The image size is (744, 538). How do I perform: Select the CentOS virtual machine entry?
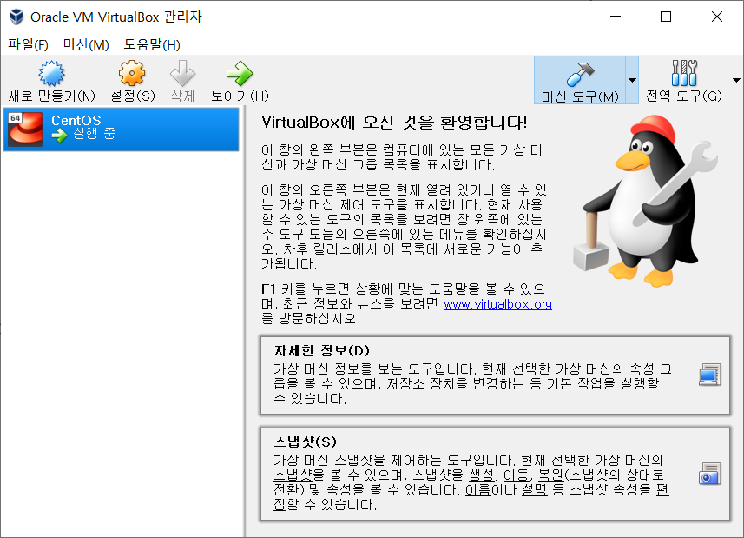coord(121,130)
